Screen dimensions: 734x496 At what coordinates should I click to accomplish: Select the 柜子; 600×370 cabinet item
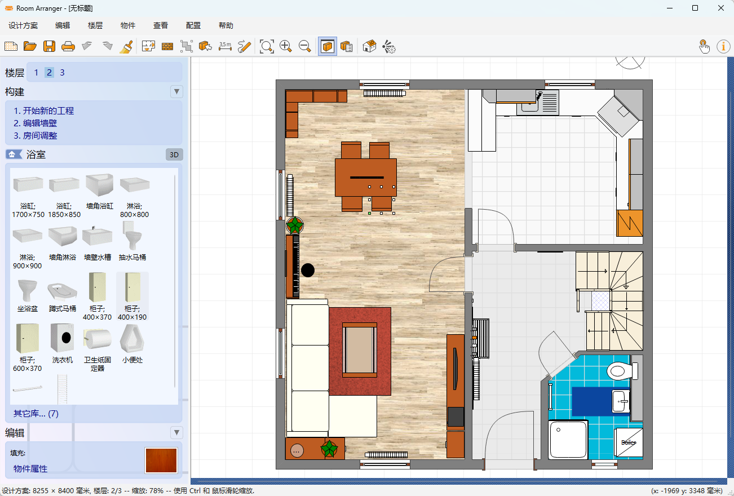pos(27,348)
